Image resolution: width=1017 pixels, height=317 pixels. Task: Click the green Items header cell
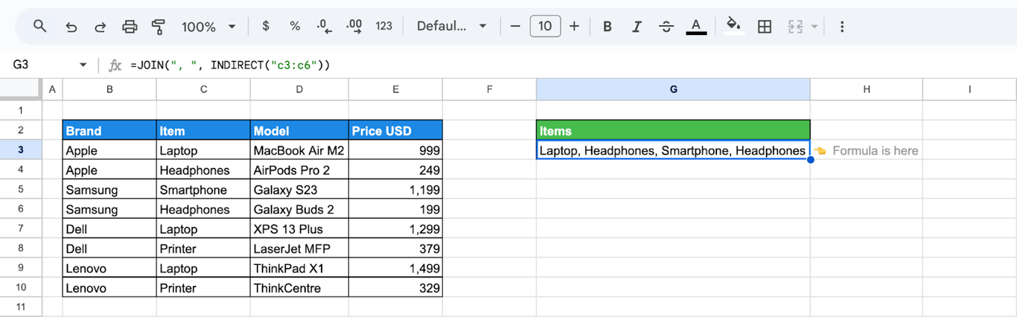[673, 131]
